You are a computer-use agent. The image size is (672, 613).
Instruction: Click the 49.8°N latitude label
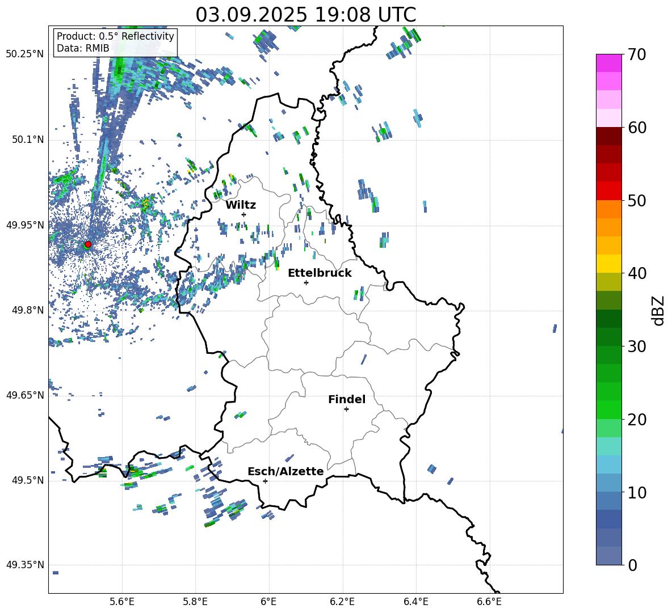coord(28,310)
